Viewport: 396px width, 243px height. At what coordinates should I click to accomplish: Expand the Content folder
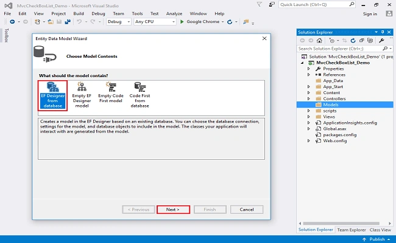point(309,93)
